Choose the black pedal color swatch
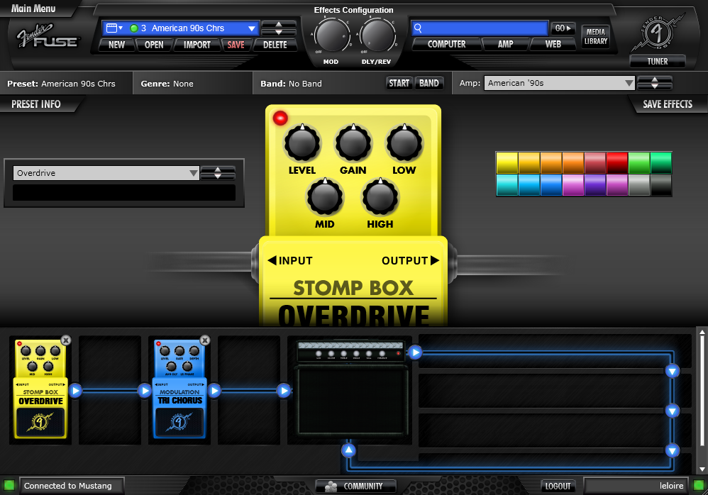 661,185
